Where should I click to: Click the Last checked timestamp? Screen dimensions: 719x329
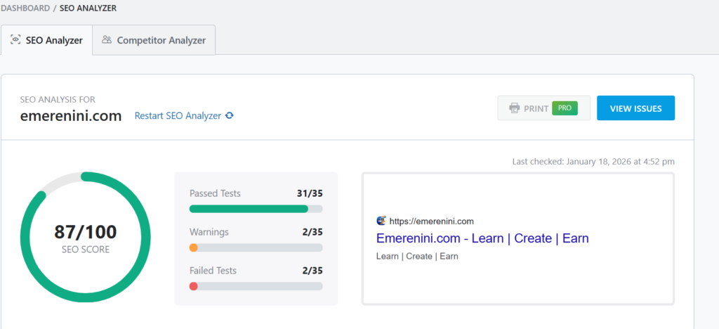593,162
